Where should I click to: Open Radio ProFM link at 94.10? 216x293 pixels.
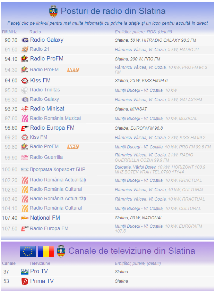[x=47, y=59]
